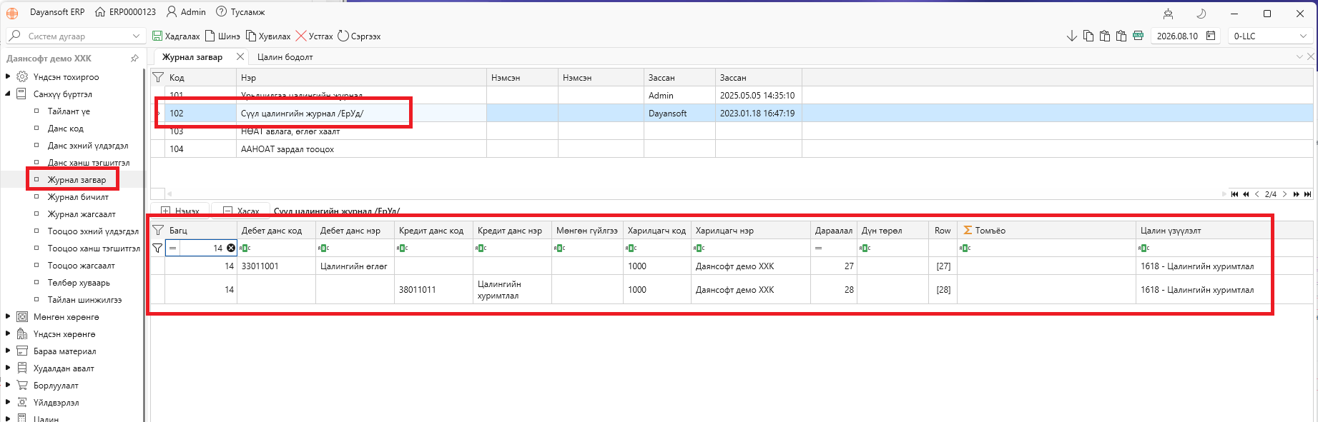This screenshot has height=422, width=1318.
Task: Click the 33011001 debit account cell
Action: [x=276, y=266]
